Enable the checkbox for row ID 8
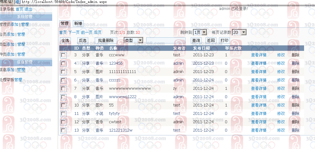 (63, 97)
